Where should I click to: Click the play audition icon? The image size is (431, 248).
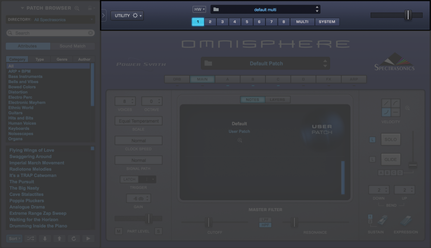click(88, 239)
